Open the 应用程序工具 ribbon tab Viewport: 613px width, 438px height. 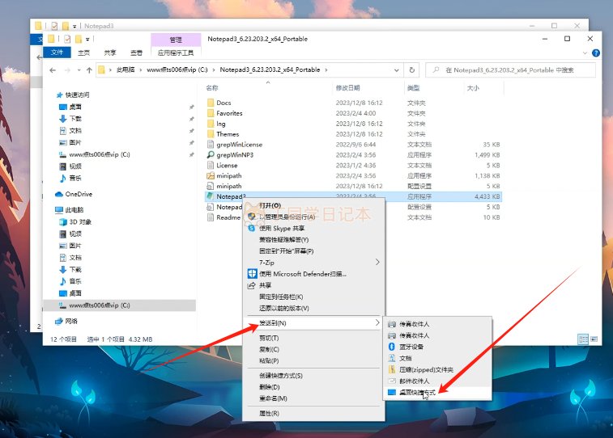pyautogui.click(x=176, y=53)
